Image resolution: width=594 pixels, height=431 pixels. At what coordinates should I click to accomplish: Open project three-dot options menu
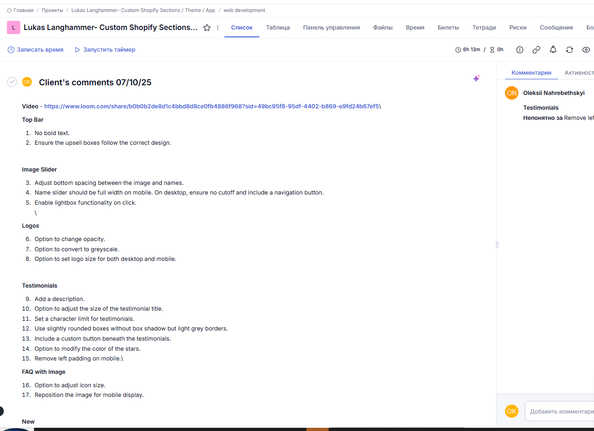coord(218,28)
